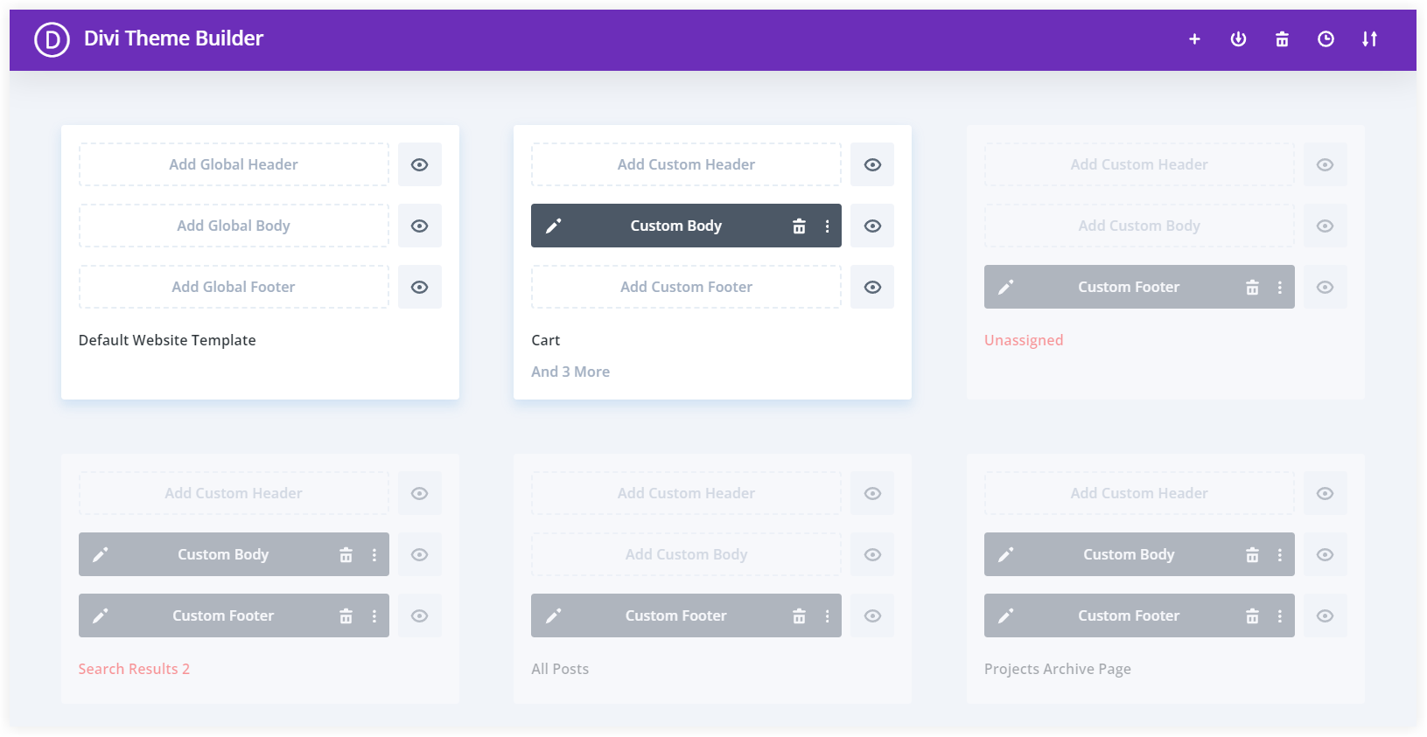1427x737 pixels.
Task: Open portability (import/export) icon in header
Action: [x=1238, y=39]
